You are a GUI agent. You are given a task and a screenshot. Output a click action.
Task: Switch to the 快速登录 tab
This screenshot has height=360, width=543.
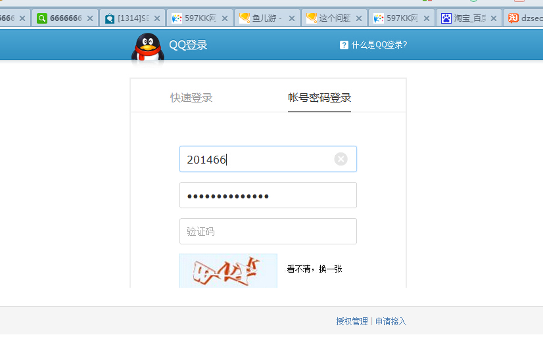191,98
